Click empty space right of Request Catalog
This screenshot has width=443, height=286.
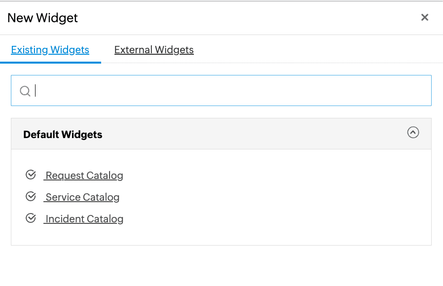(x=271, y=176)
